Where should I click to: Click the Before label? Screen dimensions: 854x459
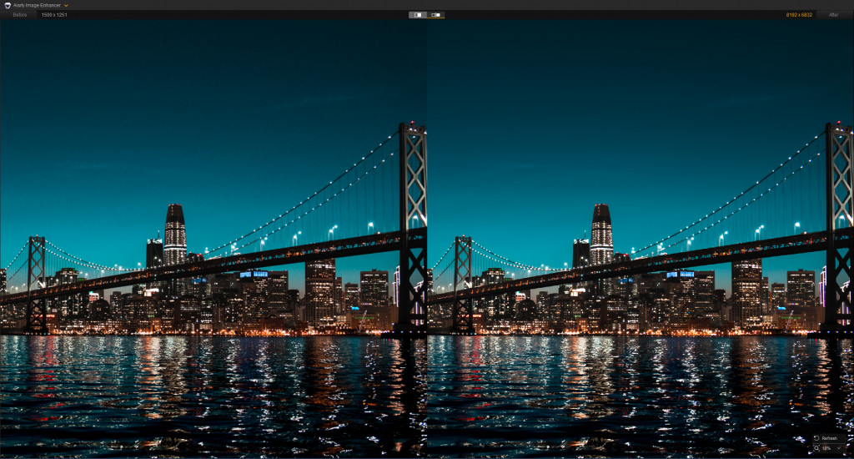click(19, 15)
